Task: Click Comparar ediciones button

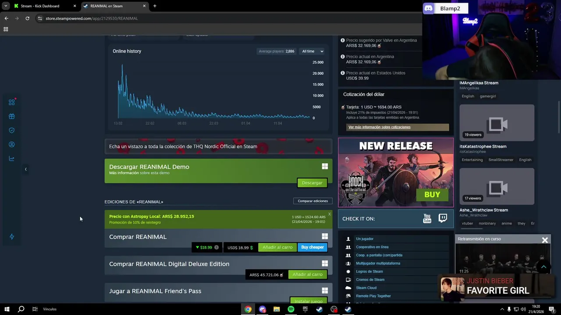Action: coord(312,201)
